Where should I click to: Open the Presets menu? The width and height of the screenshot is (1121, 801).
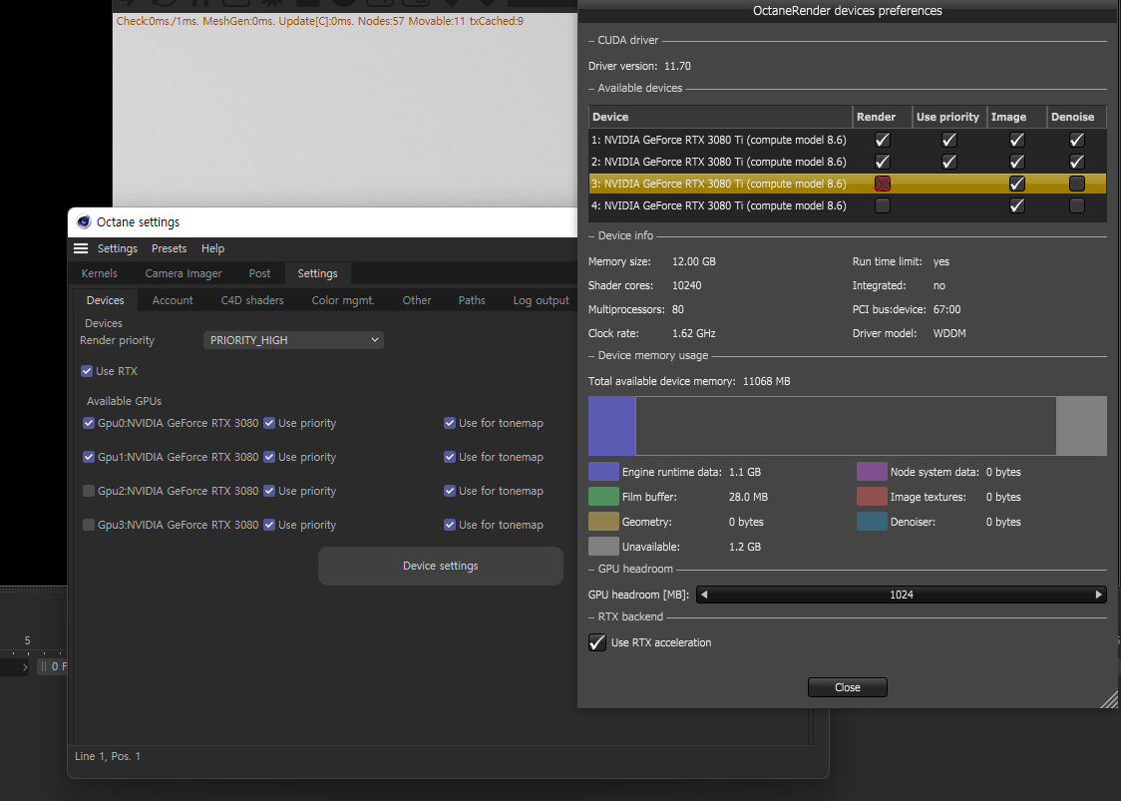point(169,248)
